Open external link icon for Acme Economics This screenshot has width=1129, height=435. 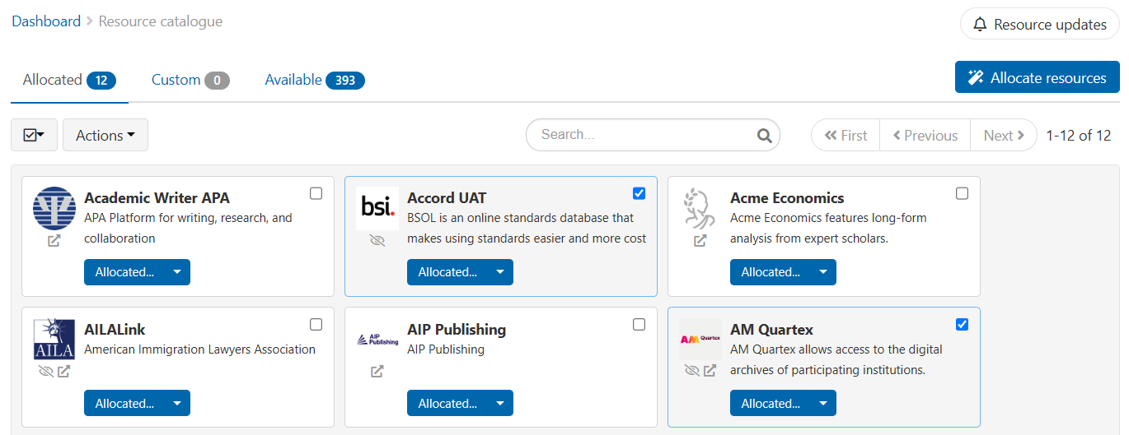700,241
